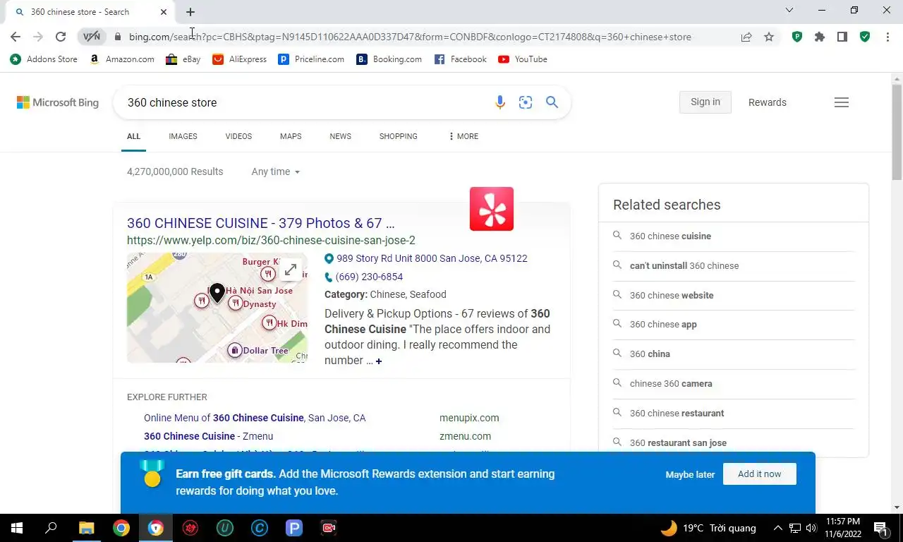This screenshot has width=903, height=542.
Task: Open Google Chrome from the taskbar
Action: pos(121,528)
